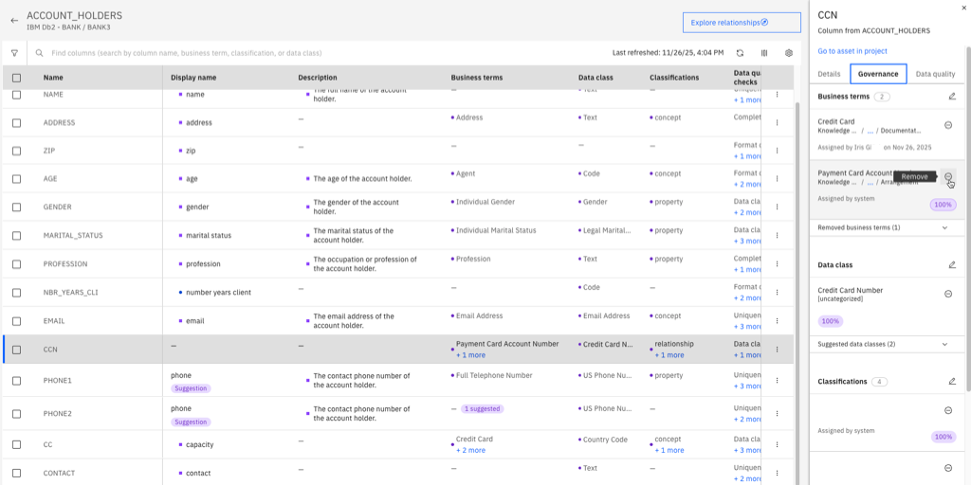Expand Removed business terms section
The image size is (971, 485).
pyautogui.click(x=883, y=227)
